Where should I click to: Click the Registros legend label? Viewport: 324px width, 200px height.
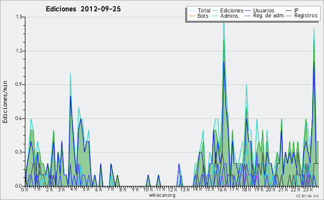pos(306,16)
